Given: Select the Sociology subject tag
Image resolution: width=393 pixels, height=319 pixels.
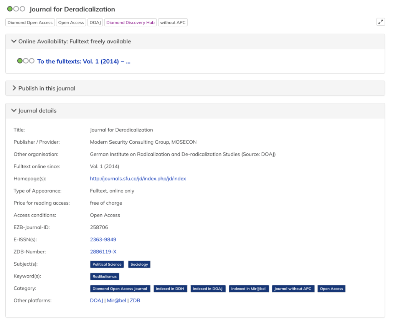Looking at the screenshot, I should [x=139, y=264].
